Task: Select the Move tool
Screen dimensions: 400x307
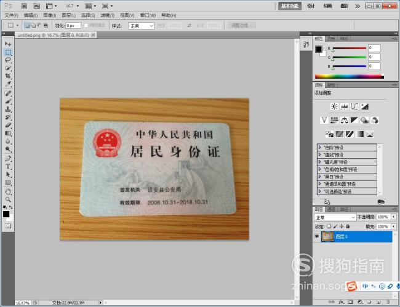Action: (x=8, y=44)
